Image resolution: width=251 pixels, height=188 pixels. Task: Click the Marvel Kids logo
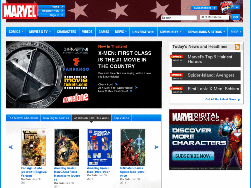click(x=227, y=7)
